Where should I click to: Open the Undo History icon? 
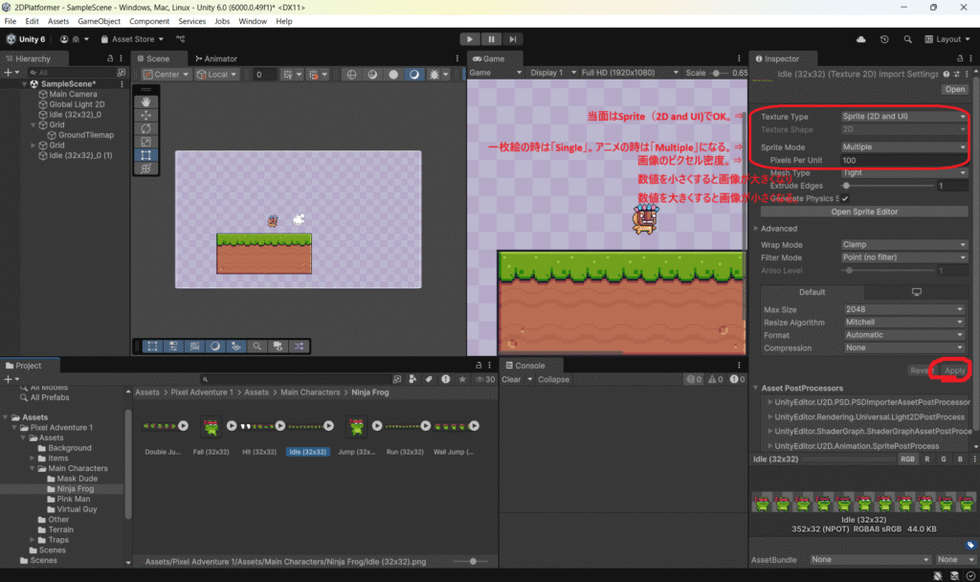click(884, 38)
